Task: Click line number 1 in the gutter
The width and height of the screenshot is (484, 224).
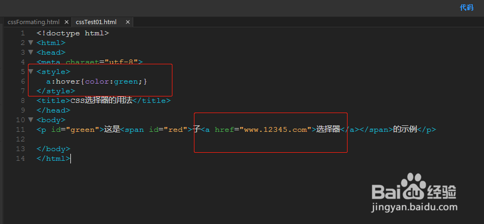Action: [x=23, y=33]
